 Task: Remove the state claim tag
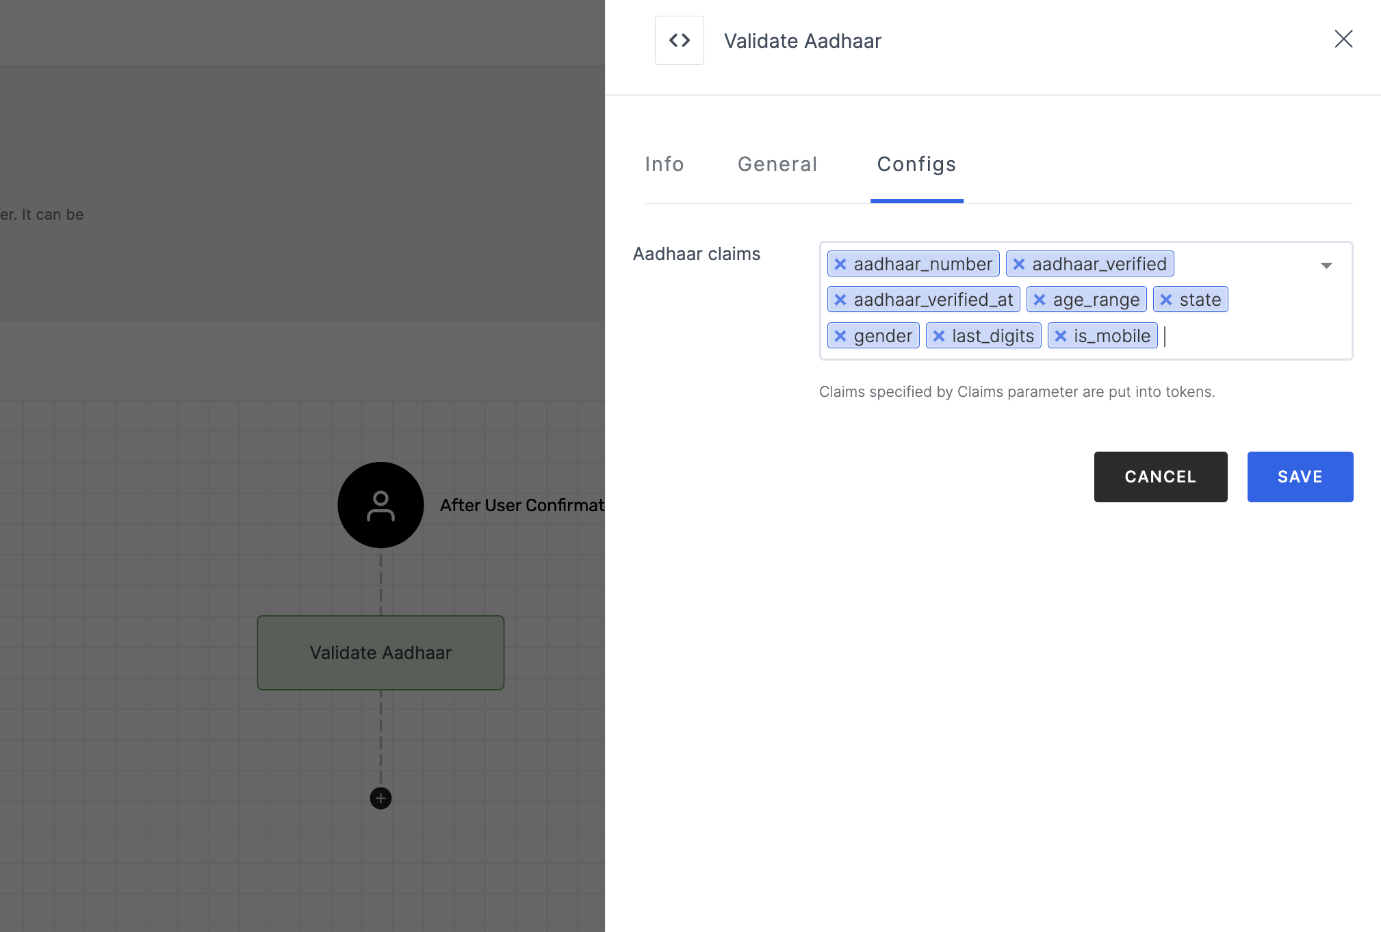[1166, 300]
